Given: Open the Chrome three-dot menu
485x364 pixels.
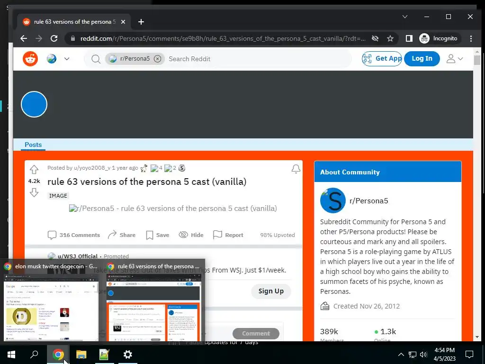Looking at the screenshot, I should tap(471, 38).
